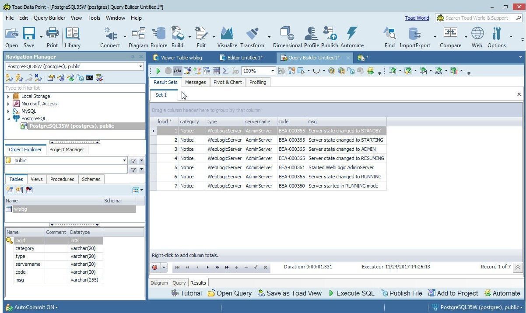Open the Visualize tool
Viewport: 526px width, 313px height.
tap(227, 37)
